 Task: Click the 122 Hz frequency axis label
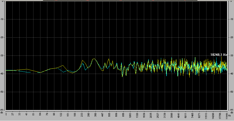click(61, 114)
